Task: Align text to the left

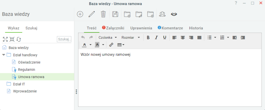Action: (x=174, y=38)
